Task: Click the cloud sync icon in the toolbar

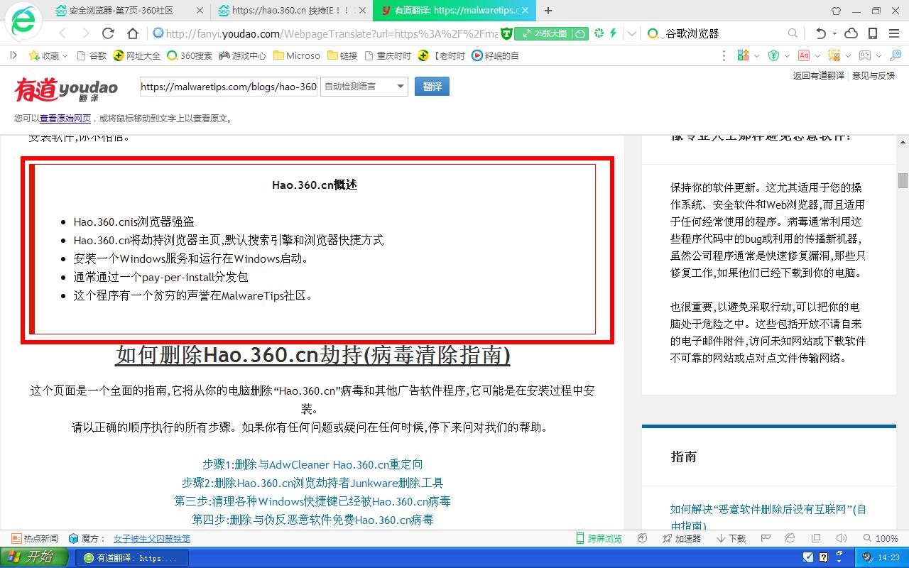Action: click(x=851, y=33)
